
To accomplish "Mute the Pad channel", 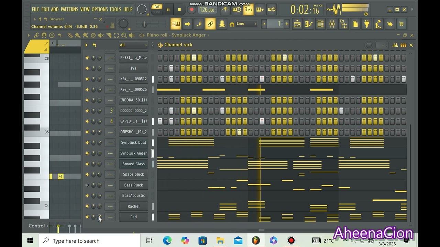I will tap(87, 217).
